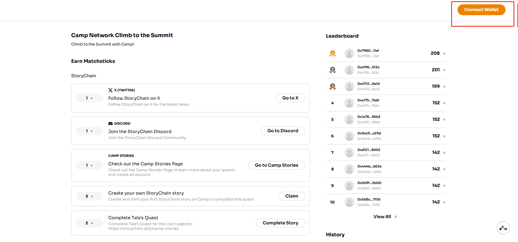Click reward badge for Camp Stories Page quest

coord(89,165)
